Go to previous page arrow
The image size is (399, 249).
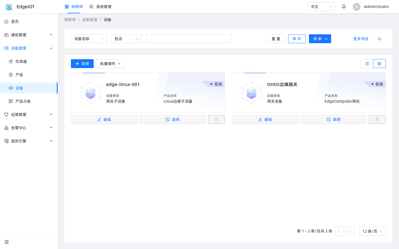click(339, 231)
